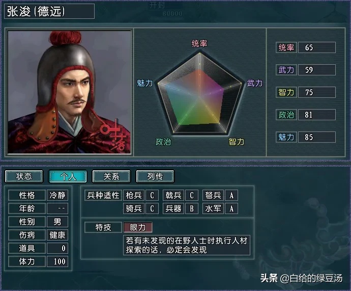Select the 个人 tab
The width and height of the screenshot is (351, 291).
point(68,176)
